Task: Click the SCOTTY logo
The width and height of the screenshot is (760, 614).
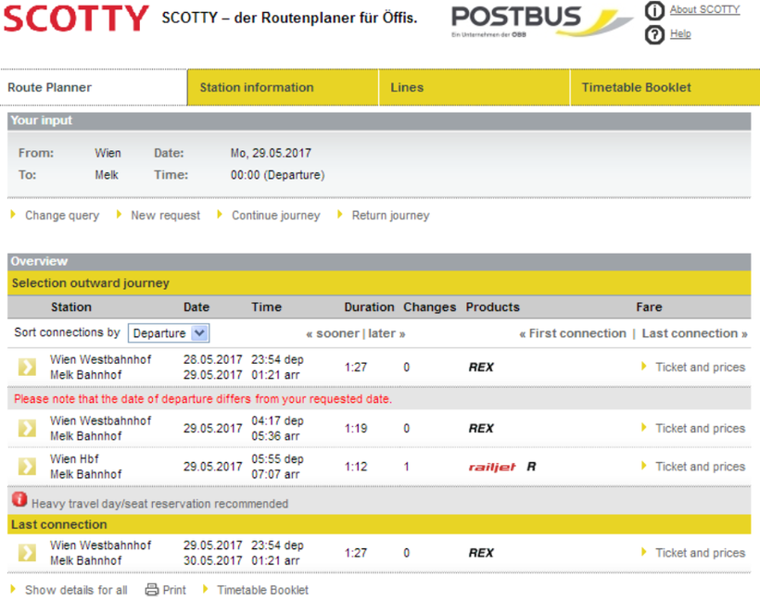Action: pyautogui.click(x=76, y=19)
